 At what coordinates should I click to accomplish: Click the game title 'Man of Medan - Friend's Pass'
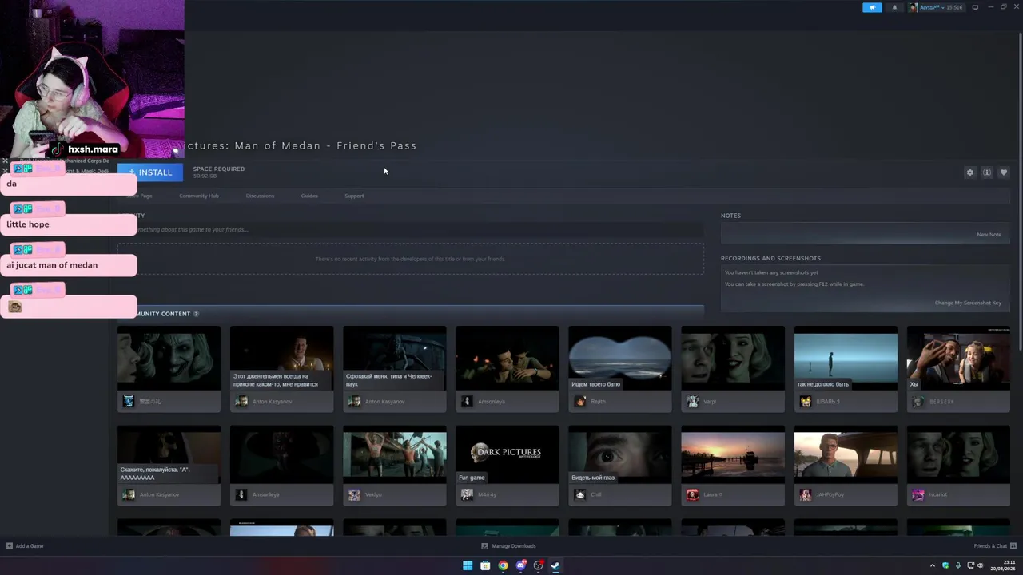tap(301, 145)
